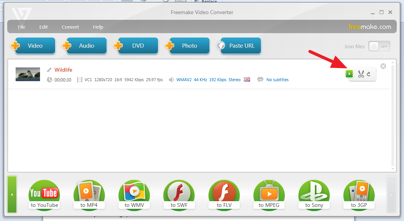Screen dimensions: 404x221
Task: Open the Convert menu
Action: [x=70, y=27]
